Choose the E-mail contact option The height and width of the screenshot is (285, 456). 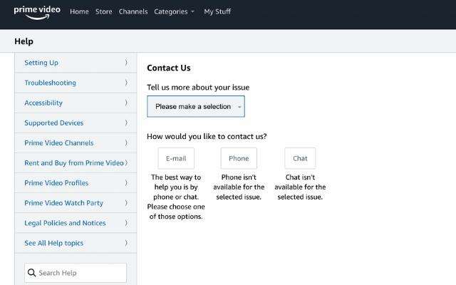176,158
